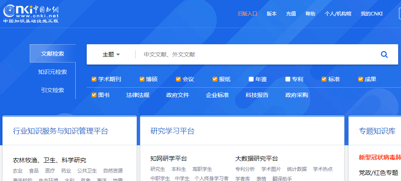
Task: Enable the 专利 checkbox
Action: pyautogui.click(x=288, y=79)
